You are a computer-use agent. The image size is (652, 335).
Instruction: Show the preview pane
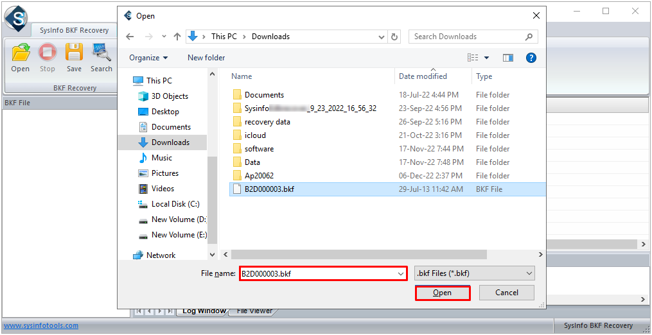pos(507,58)
